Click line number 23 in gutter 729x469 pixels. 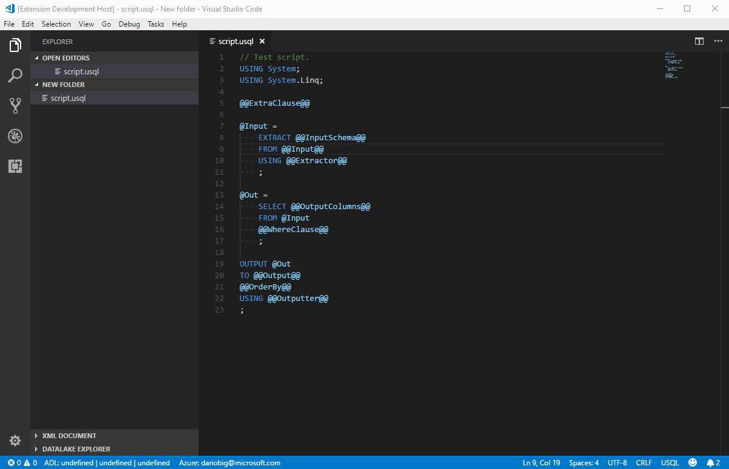(x=219, y=310)
